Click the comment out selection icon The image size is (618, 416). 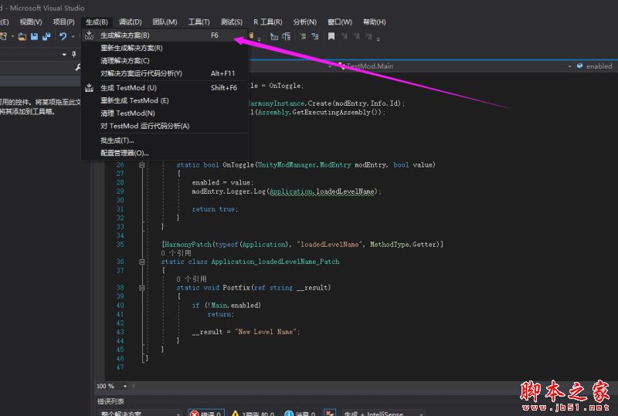[x=303, y=36]
